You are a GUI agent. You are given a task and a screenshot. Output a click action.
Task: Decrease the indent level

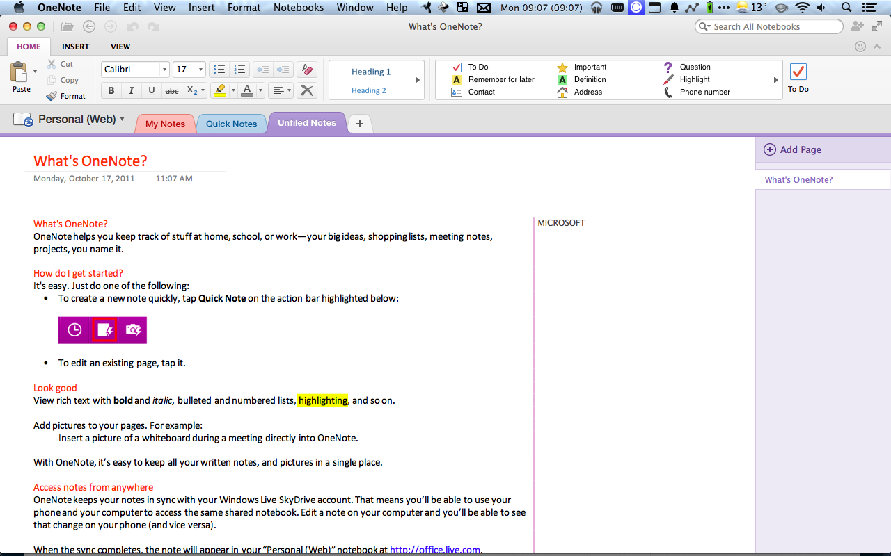262,69
